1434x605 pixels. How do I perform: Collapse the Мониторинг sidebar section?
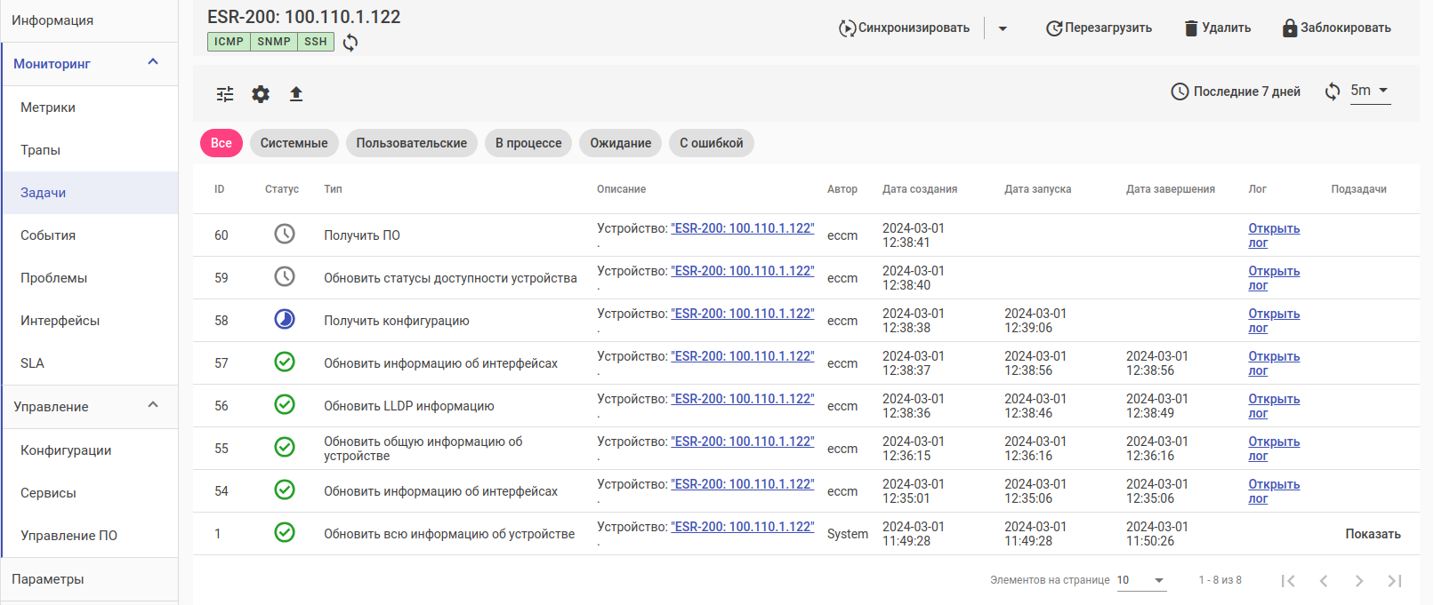153,62
